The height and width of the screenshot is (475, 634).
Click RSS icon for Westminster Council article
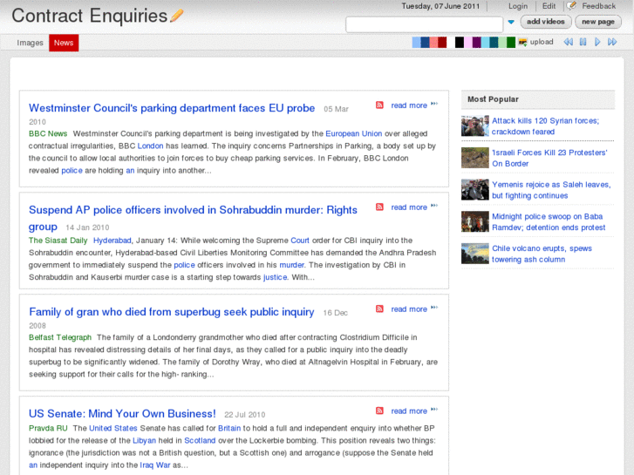[379, 105]
